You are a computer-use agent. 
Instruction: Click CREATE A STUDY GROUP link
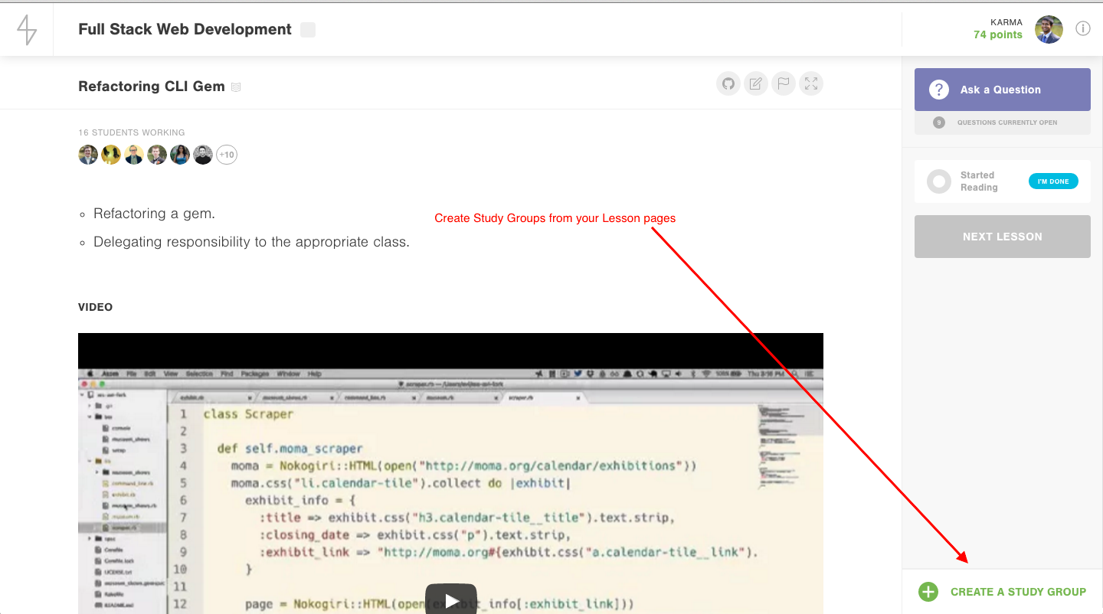pyautogui.click(x=1017, y=592)
